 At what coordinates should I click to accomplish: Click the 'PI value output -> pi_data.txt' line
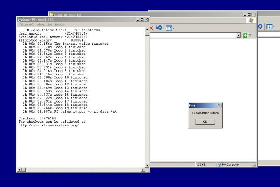click(70, 112)
